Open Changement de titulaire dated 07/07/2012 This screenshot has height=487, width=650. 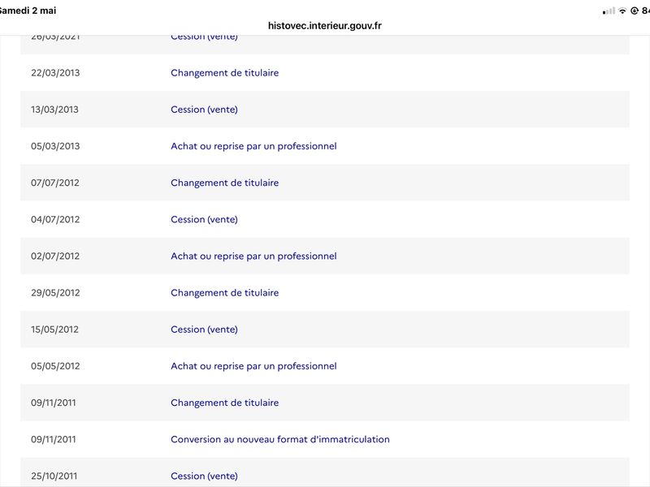pos(225,183)
